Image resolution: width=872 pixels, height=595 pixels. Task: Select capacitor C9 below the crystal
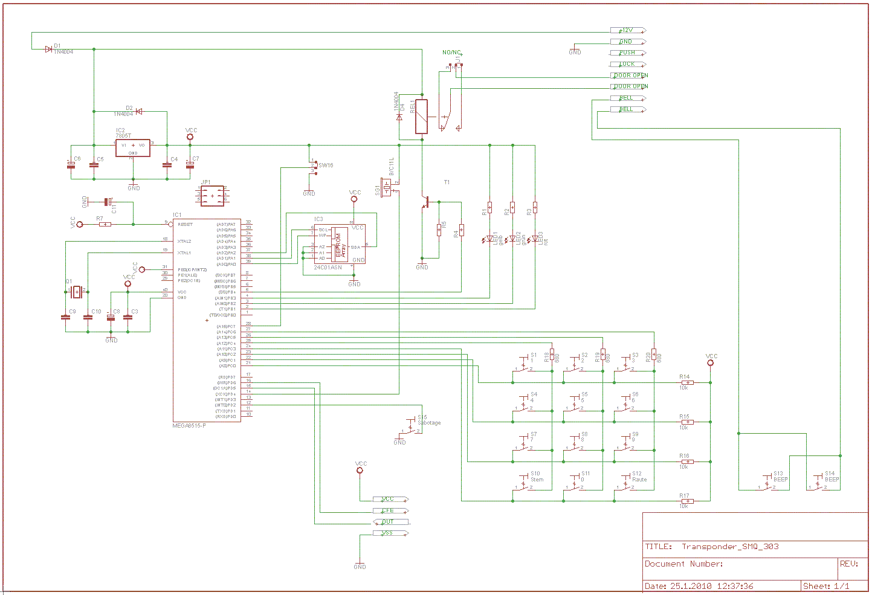coord(65,317)
